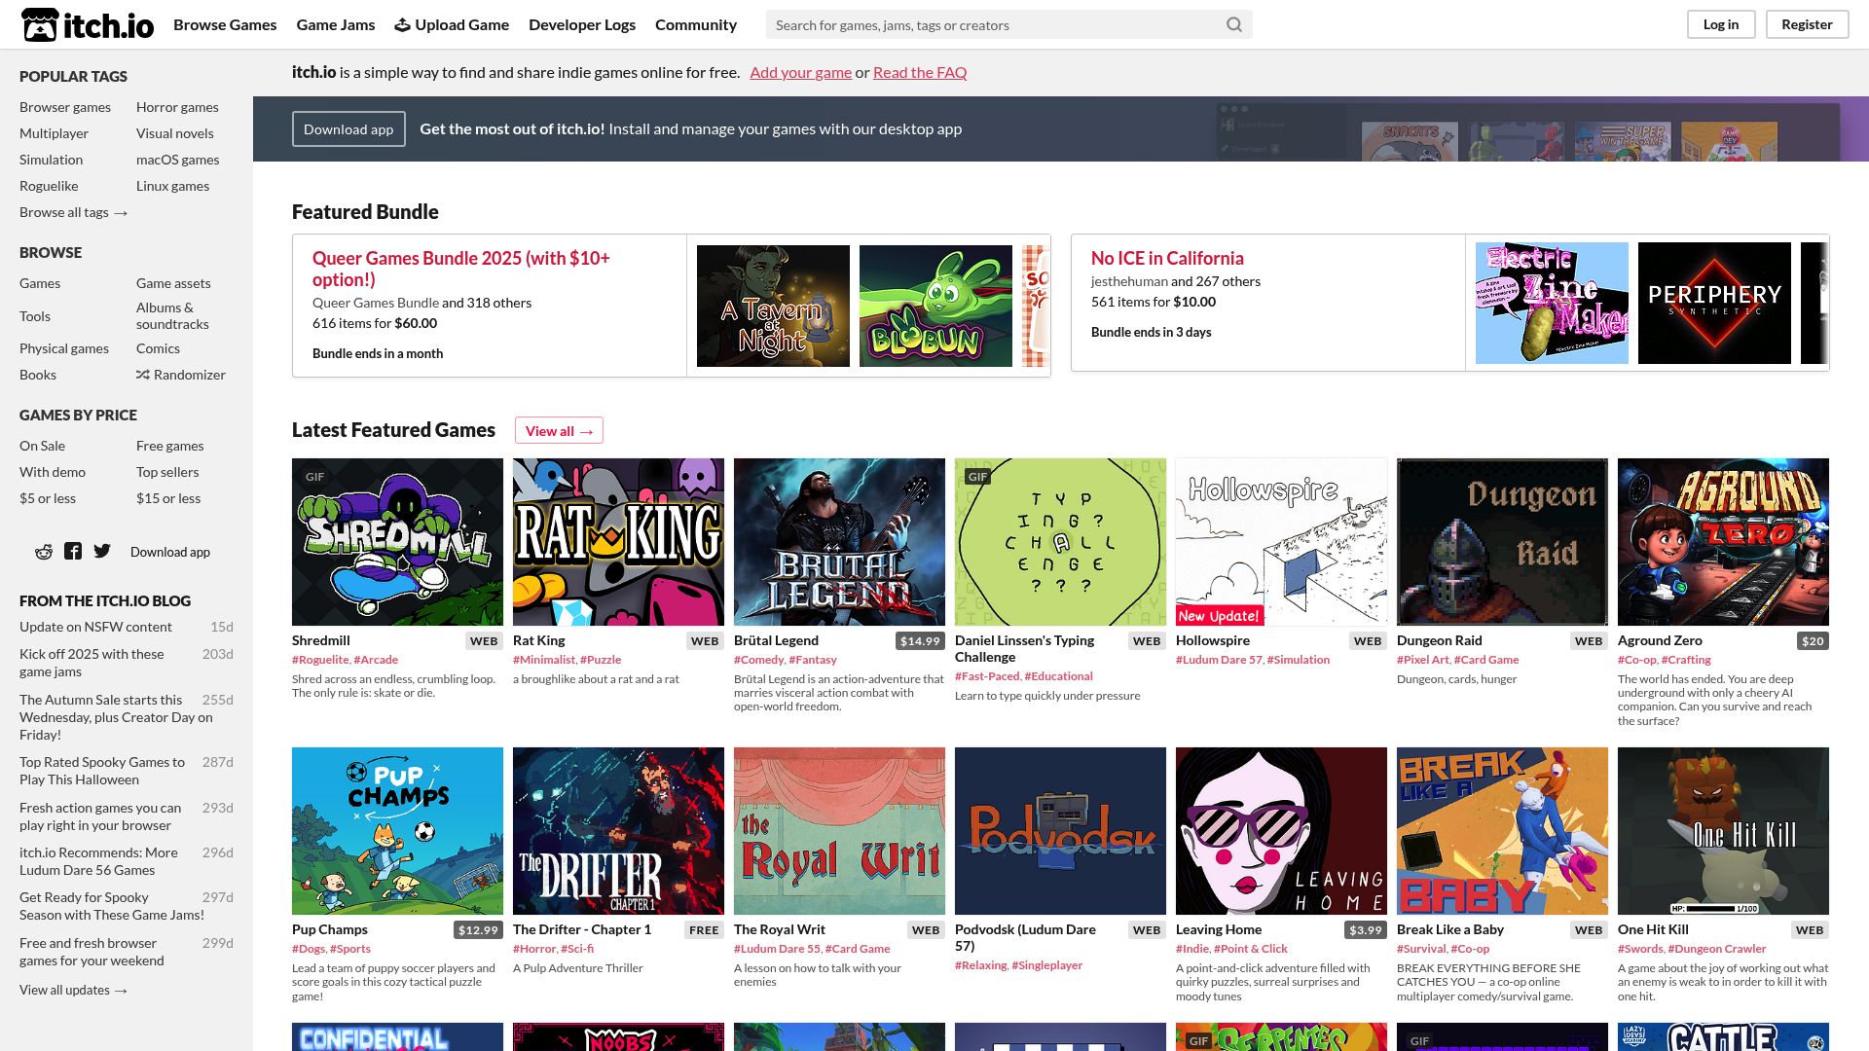Open Update on NSFW content post
The height and width of the screenshot is (1051, 1869).
click(x=95, y=627)
